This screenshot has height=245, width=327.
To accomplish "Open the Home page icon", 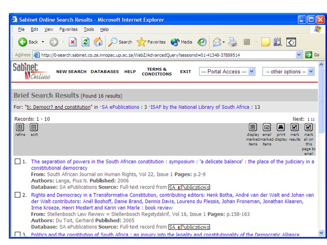I will click(x=98, y=42).
